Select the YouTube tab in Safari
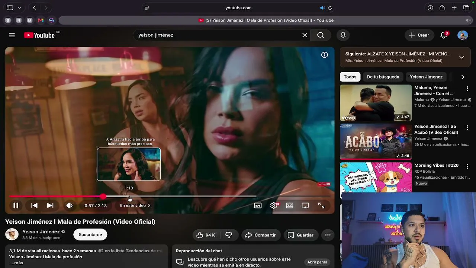The image size is (476, 268). pos(266,20)
